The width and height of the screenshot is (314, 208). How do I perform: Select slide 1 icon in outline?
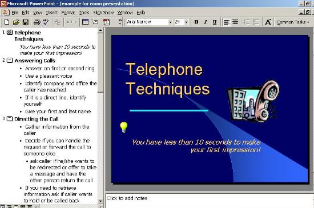10,32
